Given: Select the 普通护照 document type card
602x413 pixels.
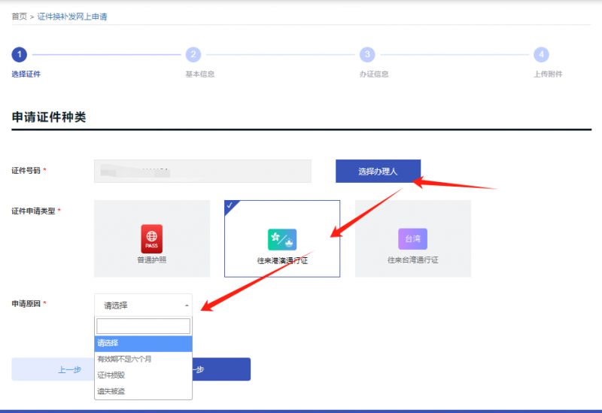Looking at the screenshot, I should 151,238.
